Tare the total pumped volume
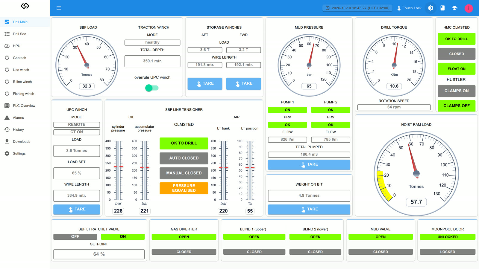 click(309, 165)
